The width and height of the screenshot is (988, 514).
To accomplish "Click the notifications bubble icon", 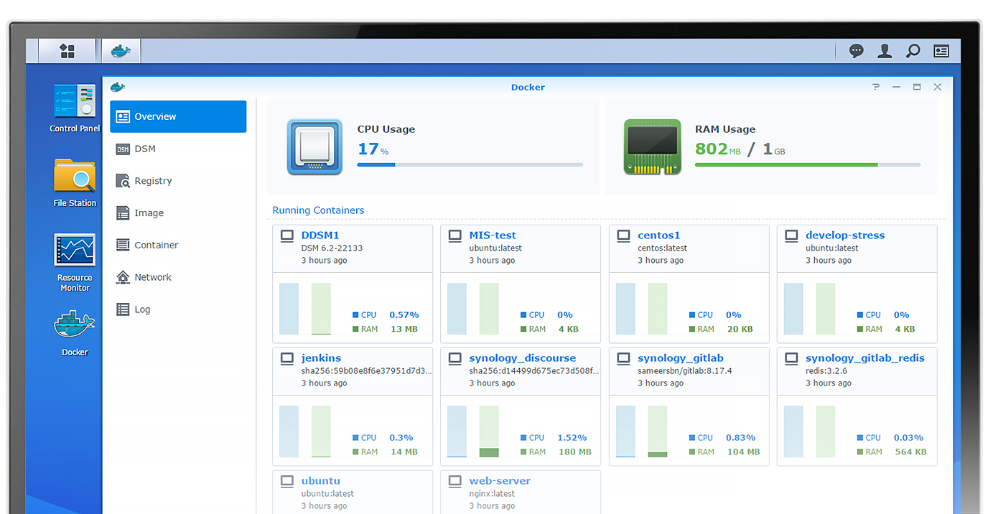I will pyautogui.click(x=856, y=51).
